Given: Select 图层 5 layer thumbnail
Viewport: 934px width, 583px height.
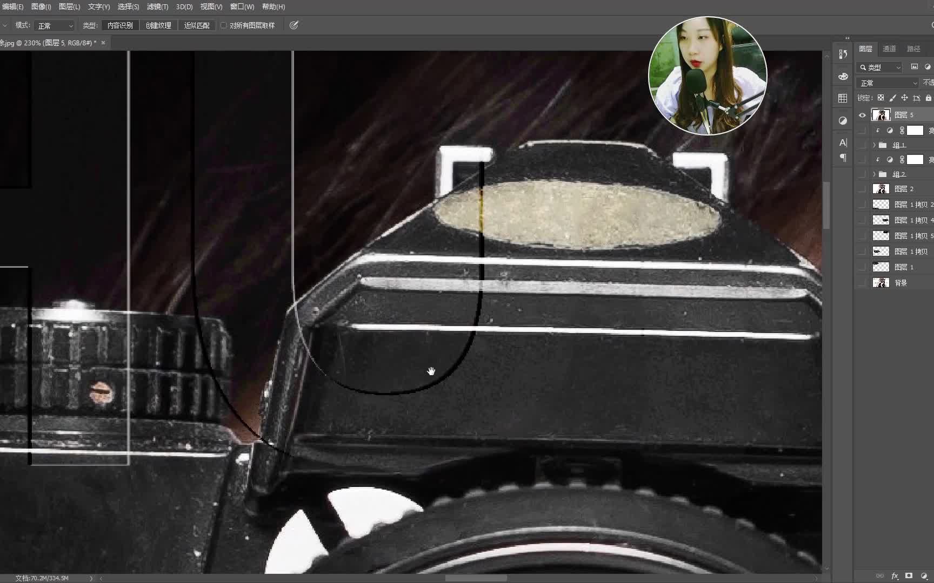Looking at the screenshot, I should coord(881,114).
